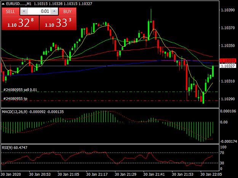Click the 30 Jan 20:53 time label

pyautogui.click(x=40, y=174)
